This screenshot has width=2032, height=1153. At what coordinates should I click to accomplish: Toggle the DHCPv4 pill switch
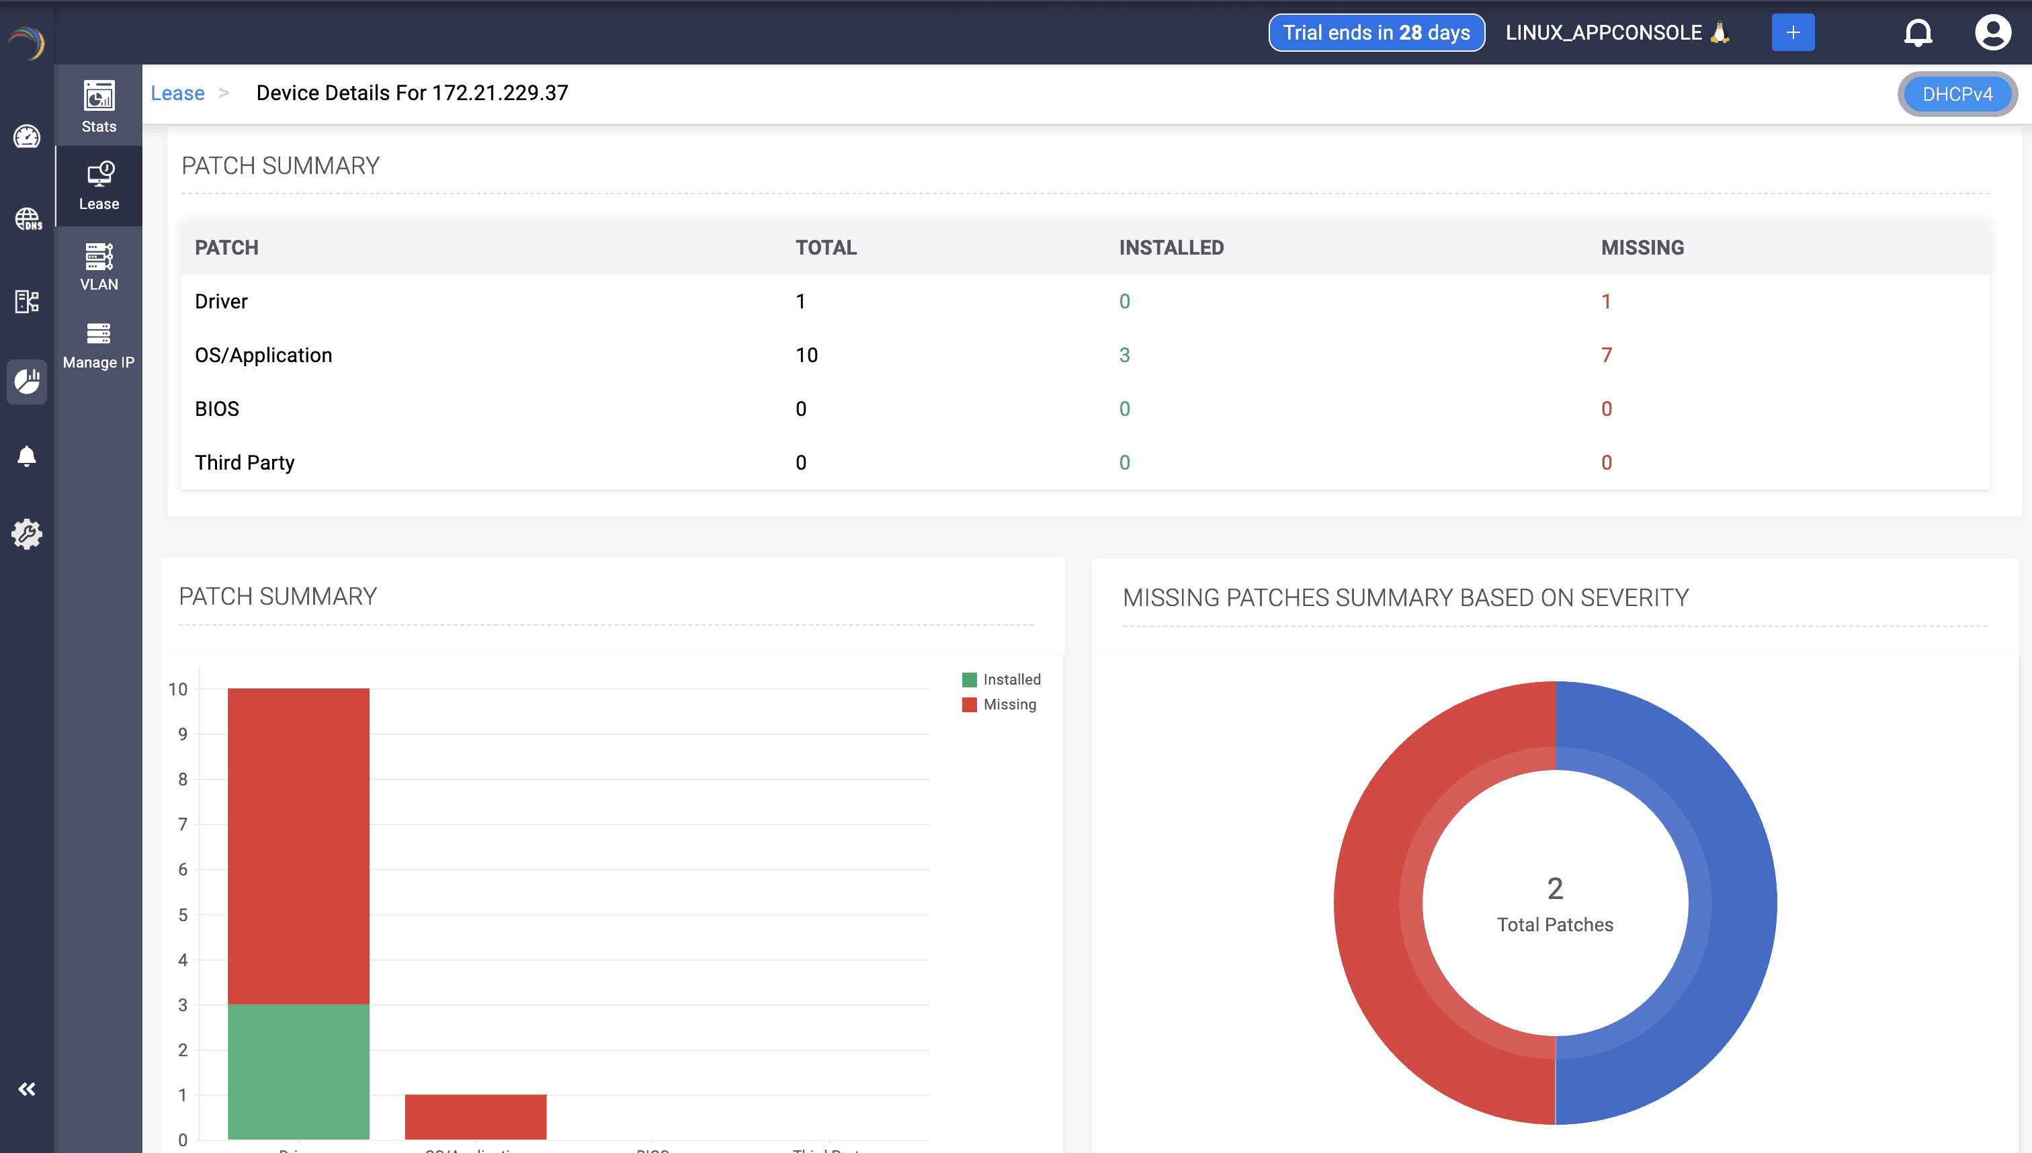(1957, 94)
